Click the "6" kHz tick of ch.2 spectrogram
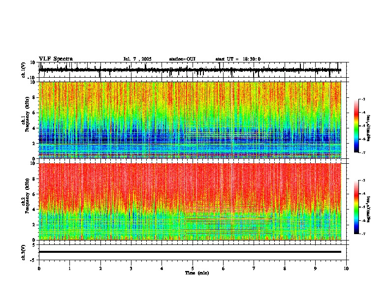The height and width of the screenshot is (301, 390). coord(34,194)
